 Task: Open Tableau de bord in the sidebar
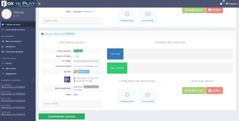[18, 24]
